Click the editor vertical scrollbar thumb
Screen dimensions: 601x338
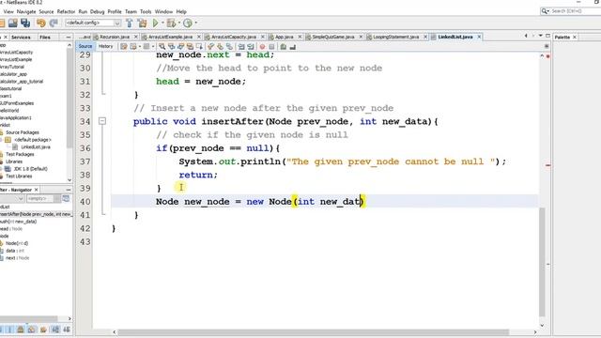click(x=542, y=262)
